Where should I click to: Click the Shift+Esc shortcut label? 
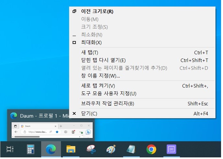pos(198,103)
